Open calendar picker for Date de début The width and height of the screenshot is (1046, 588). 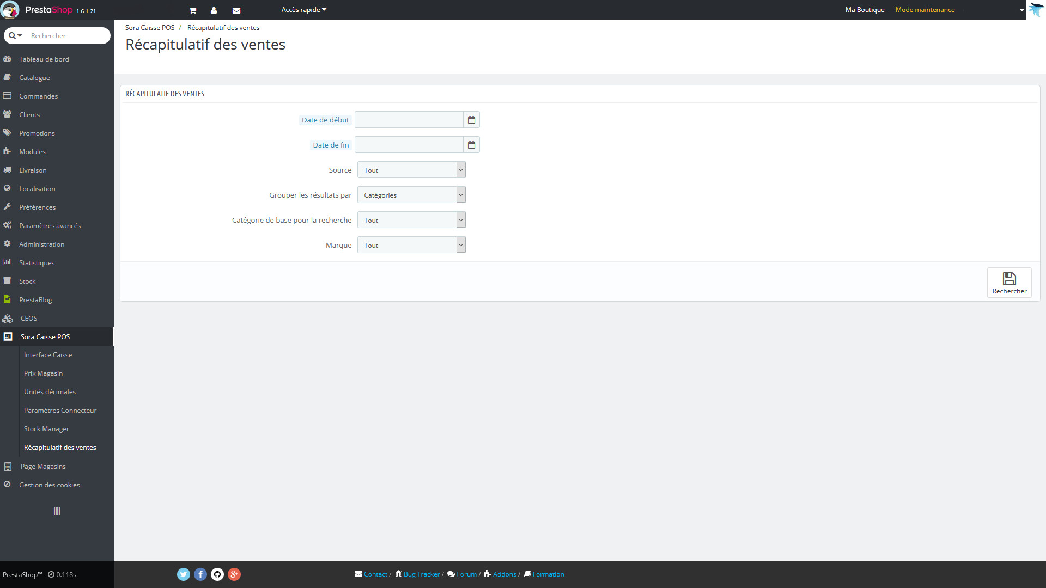point(471,120)
